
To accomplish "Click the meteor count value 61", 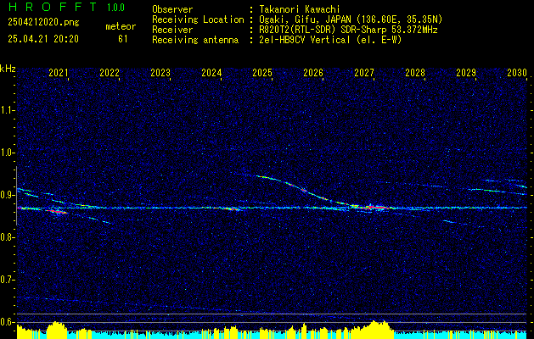I will (x=122, y=39).
